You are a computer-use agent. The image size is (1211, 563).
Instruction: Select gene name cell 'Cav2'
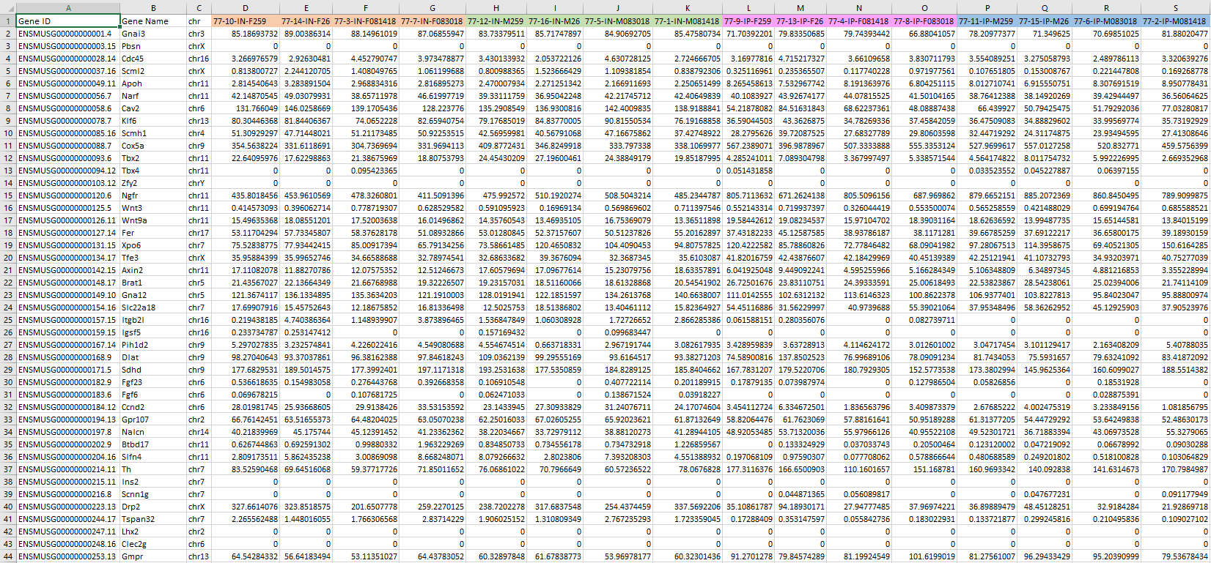coord(153,108)
